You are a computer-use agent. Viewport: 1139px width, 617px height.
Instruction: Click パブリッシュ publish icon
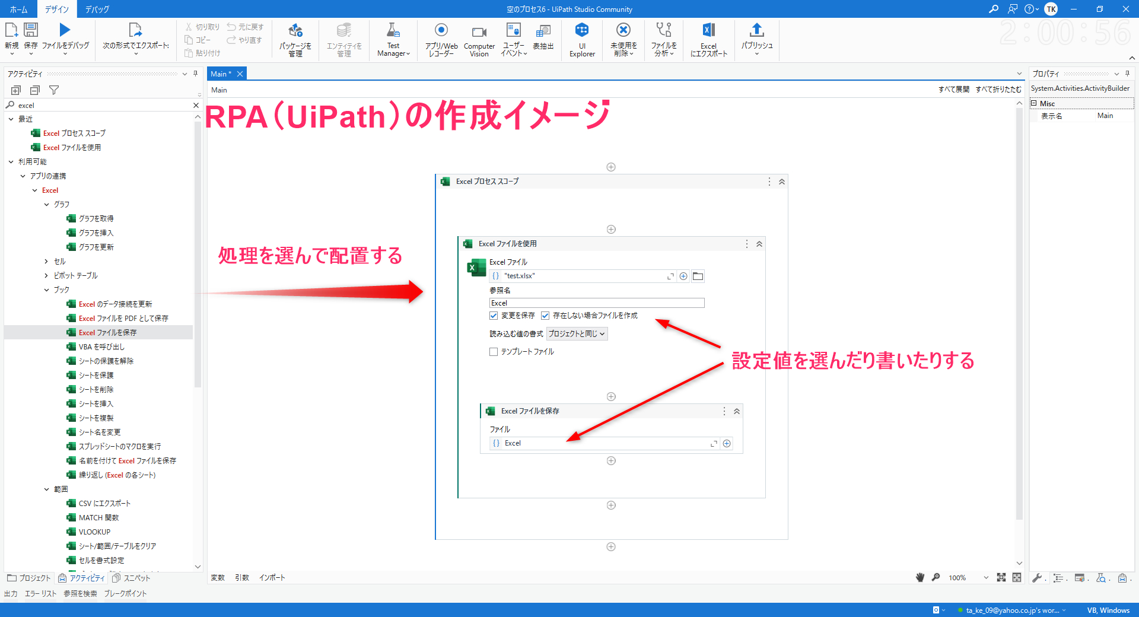[x=757, y=30]
